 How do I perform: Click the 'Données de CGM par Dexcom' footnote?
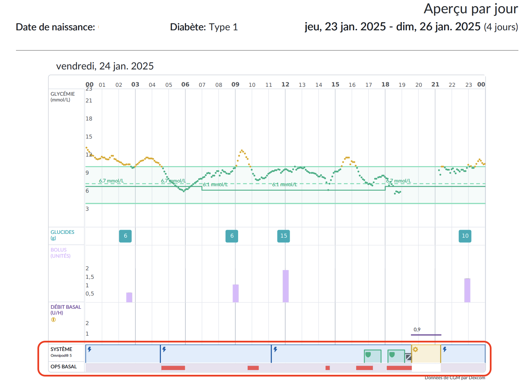(455, 378)
